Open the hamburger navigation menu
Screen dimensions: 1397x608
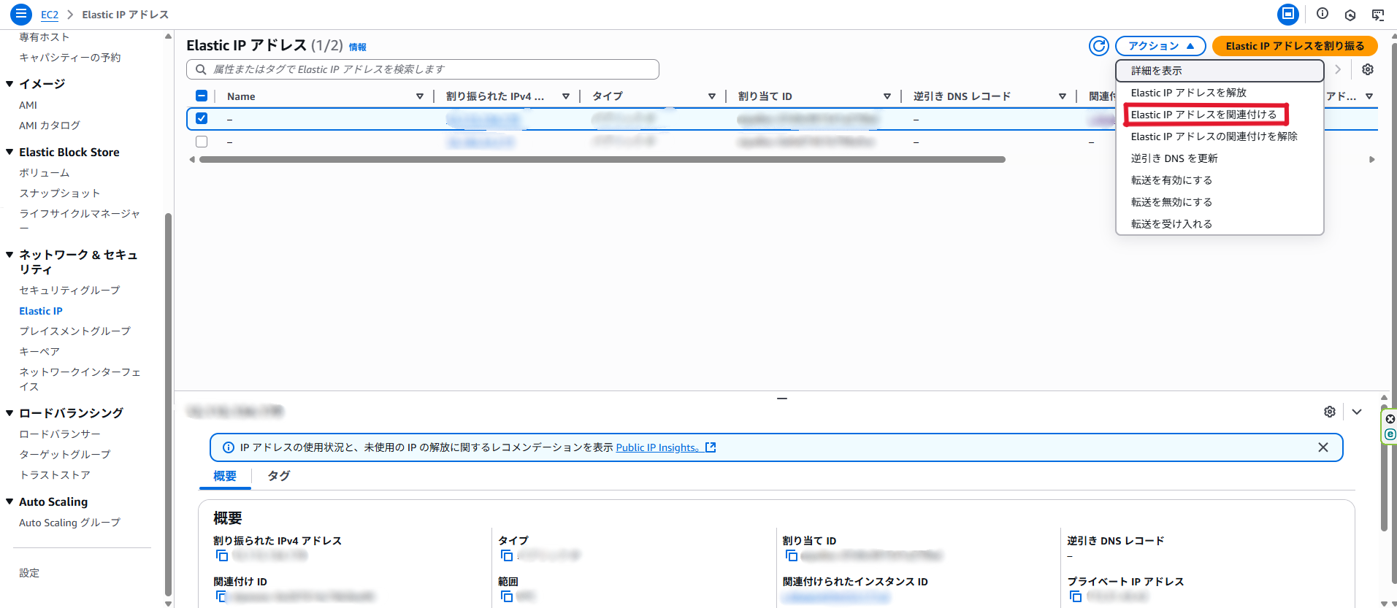click(21, 13)
